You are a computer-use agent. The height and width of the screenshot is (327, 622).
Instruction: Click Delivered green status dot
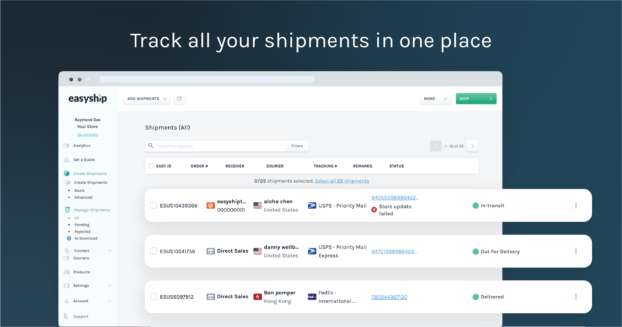coord(475,297)
